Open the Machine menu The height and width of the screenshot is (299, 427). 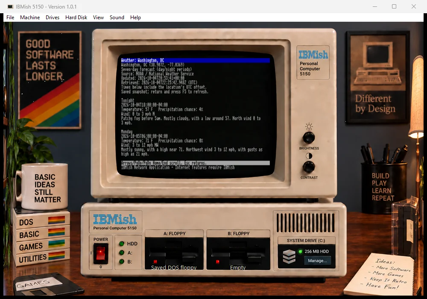click(30, 18)
